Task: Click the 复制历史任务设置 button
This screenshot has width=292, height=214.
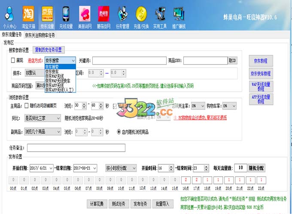Action: point(49,50)
